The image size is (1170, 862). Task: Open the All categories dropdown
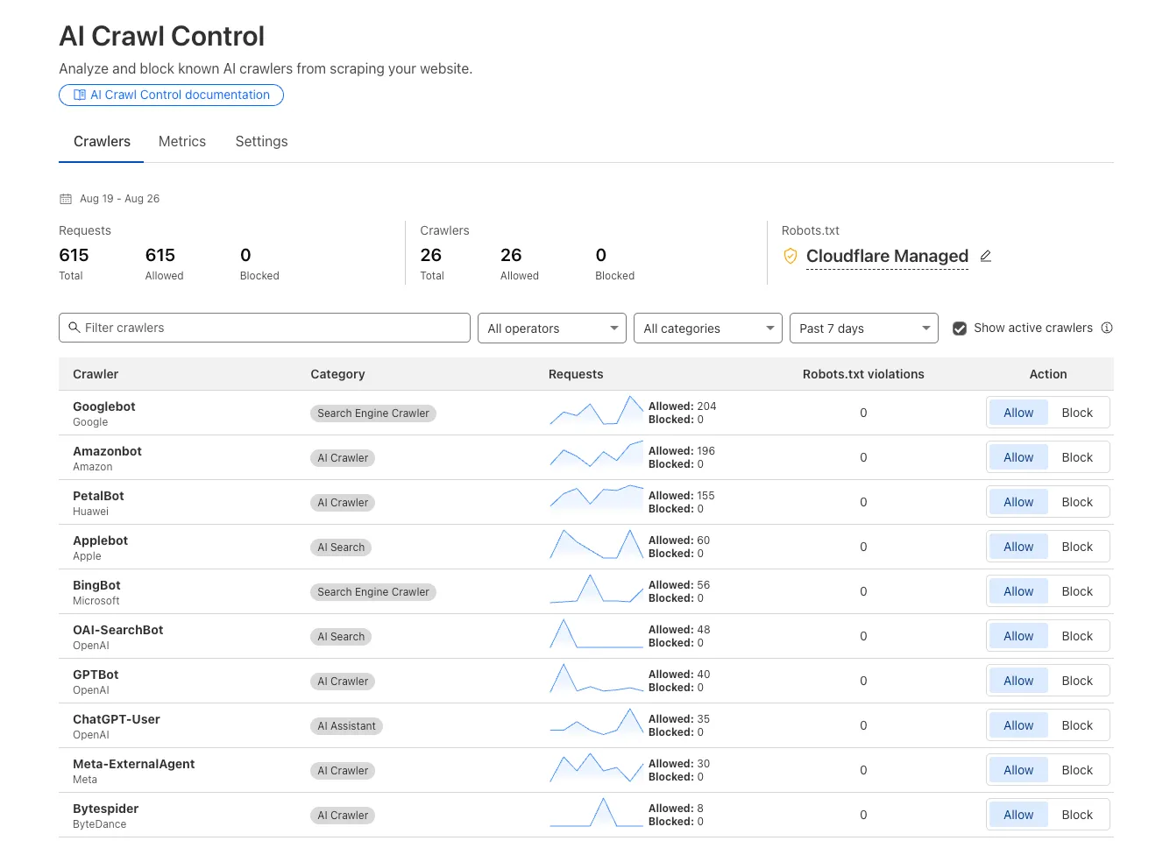coord(707,328)
